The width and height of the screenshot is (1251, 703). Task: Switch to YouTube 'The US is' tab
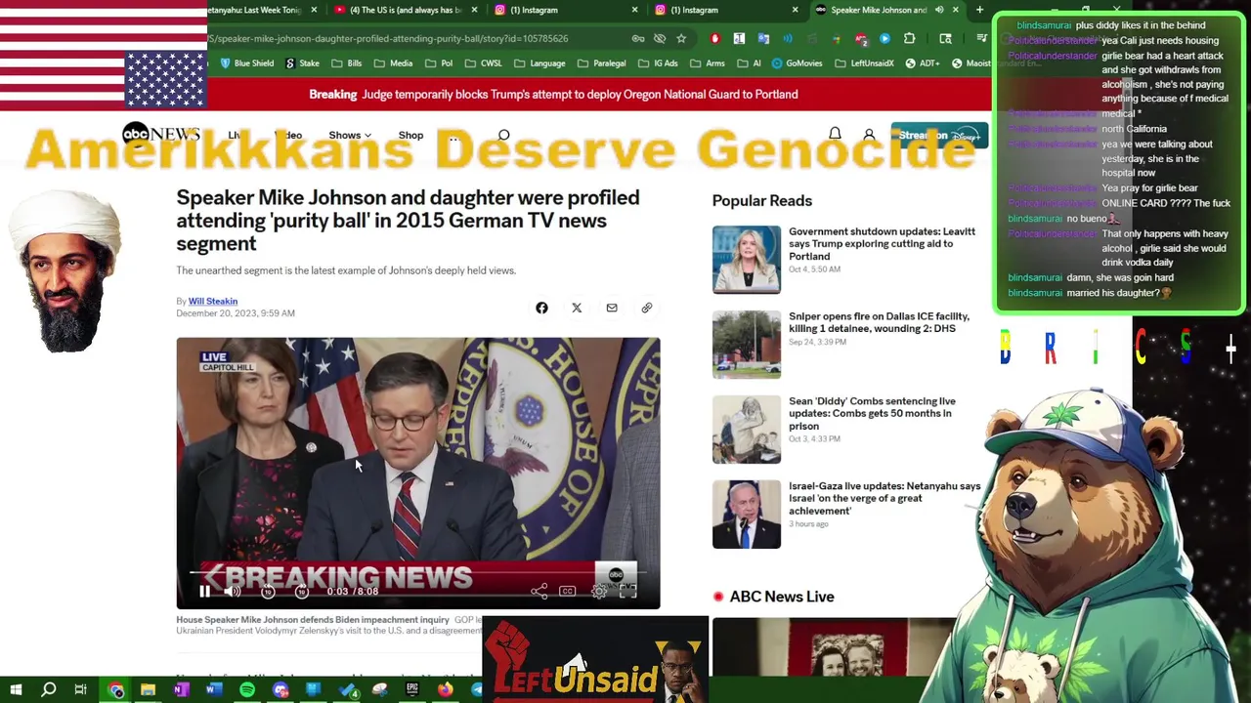pyautogui.click(x=406, y=10)
